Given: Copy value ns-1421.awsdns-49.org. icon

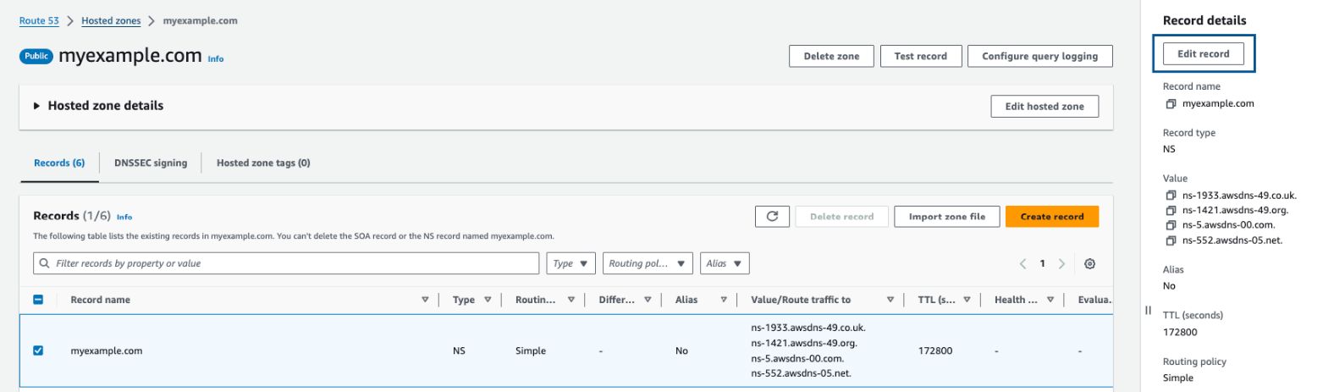Looking at the screenshot, I should [1171, 211].
